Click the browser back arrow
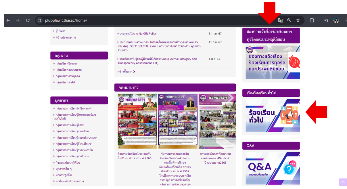The image size is (347, 189). (x=8, y=20)
